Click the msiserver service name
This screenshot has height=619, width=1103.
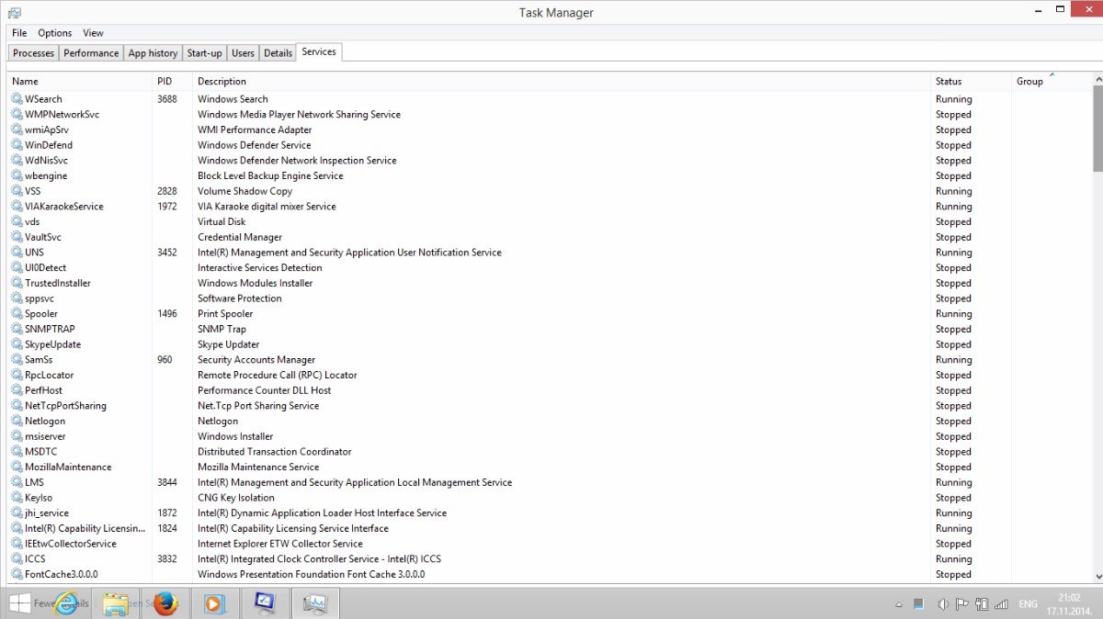[45, 436]
